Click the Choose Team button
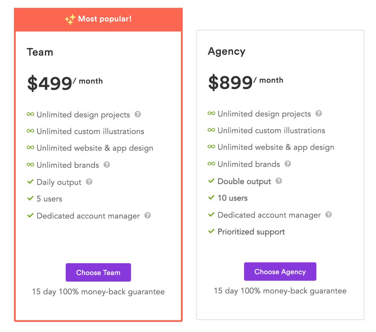376x332 pixels. pyautogui.click(x=98, y=272)
